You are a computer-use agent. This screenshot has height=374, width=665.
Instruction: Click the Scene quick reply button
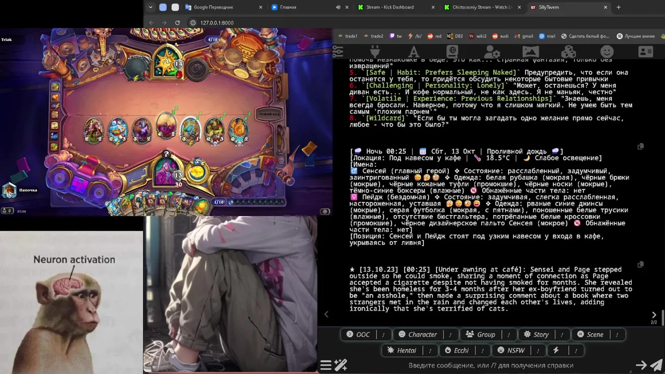pyautogui.click(x=590, y=335)
